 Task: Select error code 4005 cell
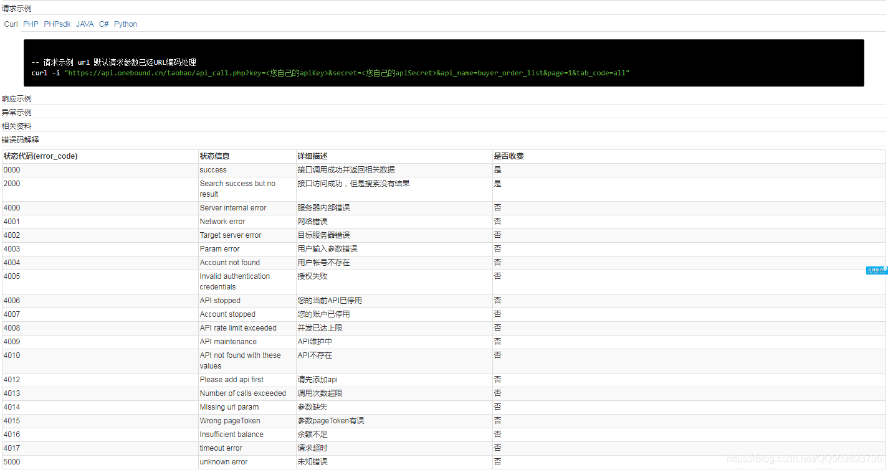click(100, 282)
